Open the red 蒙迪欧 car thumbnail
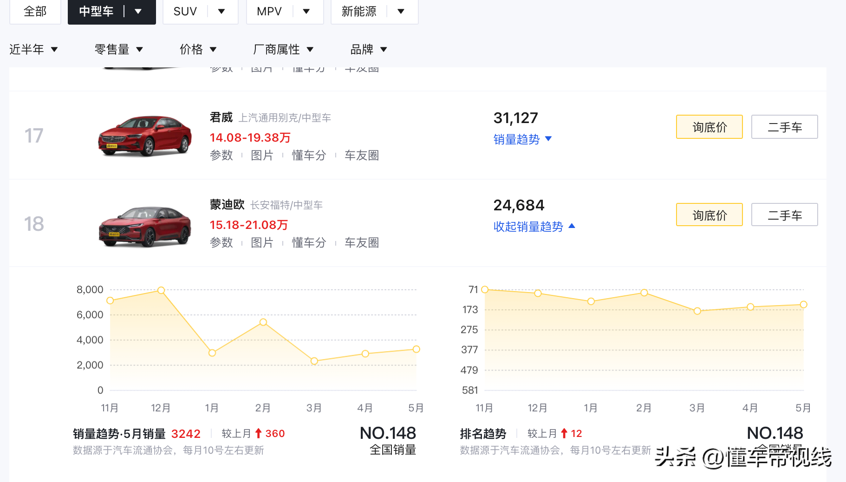Image resolution: width=846 pixels, height=482 pixels. [x=145, y=226]
